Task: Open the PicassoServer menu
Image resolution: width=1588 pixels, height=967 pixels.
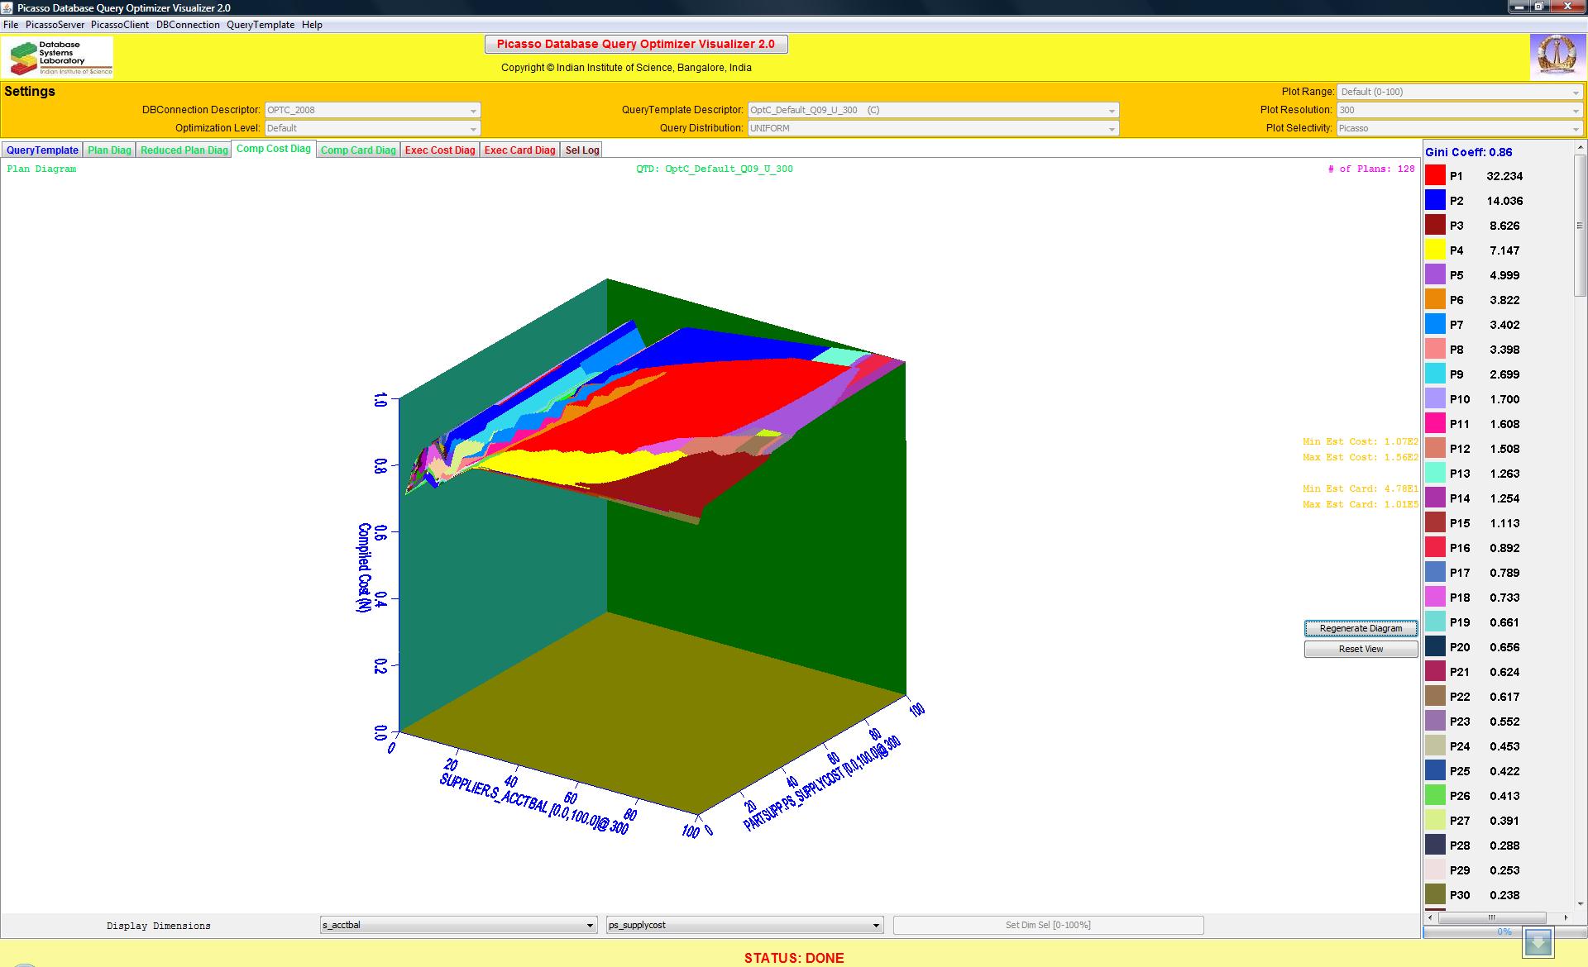Action: (55, 25)
